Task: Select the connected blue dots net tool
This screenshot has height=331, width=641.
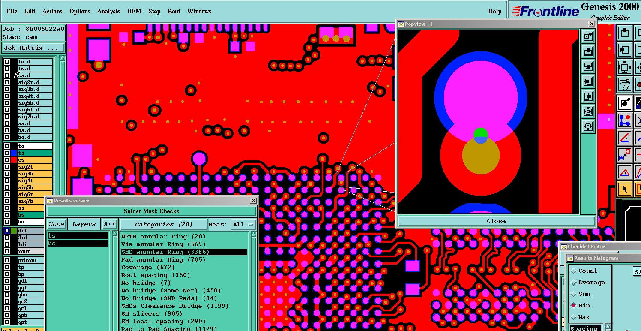Action: (x=625, y=120)
